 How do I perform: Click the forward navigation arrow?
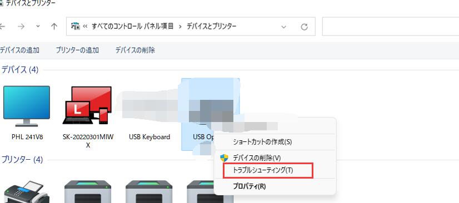click(21, 27)
